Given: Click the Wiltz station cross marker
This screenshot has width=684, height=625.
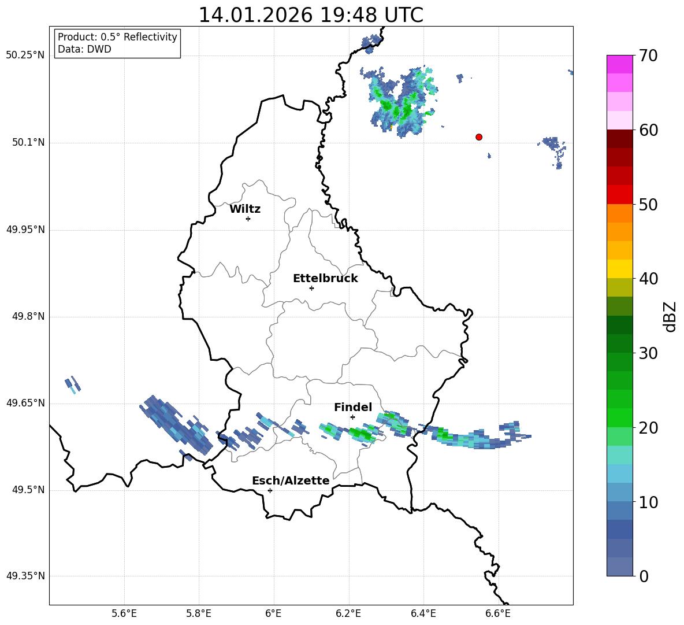Looking at the screenshot, I should (x=248, y=219).
